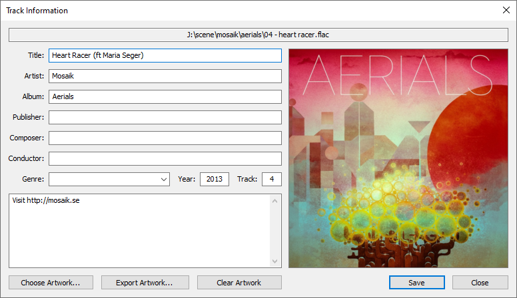This screenshot has width=517, height=298.
Task: Click Export Artwork button
Action: [x=145, y=283]
